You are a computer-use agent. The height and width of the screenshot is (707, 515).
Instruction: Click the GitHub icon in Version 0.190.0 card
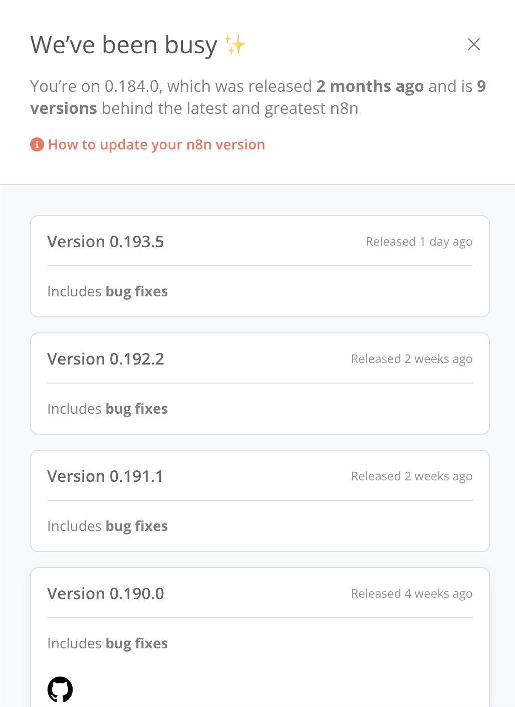pos(60,689)
